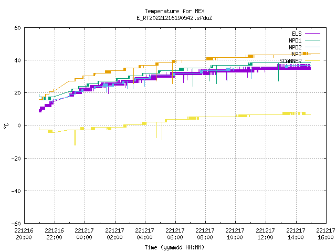Click the x-axis tick 221217 02:00
Screen dimensions: 336x252
pos(114,234)
